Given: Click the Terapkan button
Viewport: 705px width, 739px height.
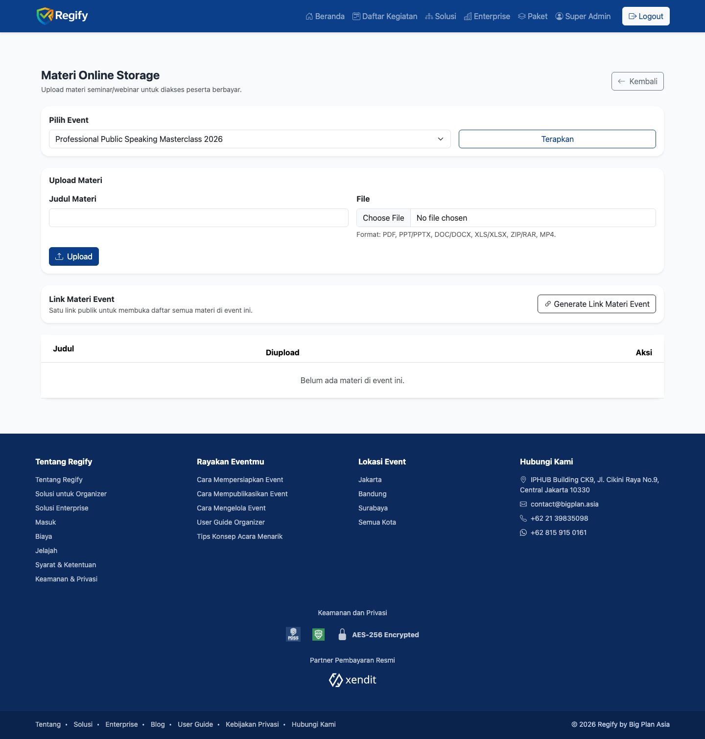Looking at the screenshot, I should point(557,139).
